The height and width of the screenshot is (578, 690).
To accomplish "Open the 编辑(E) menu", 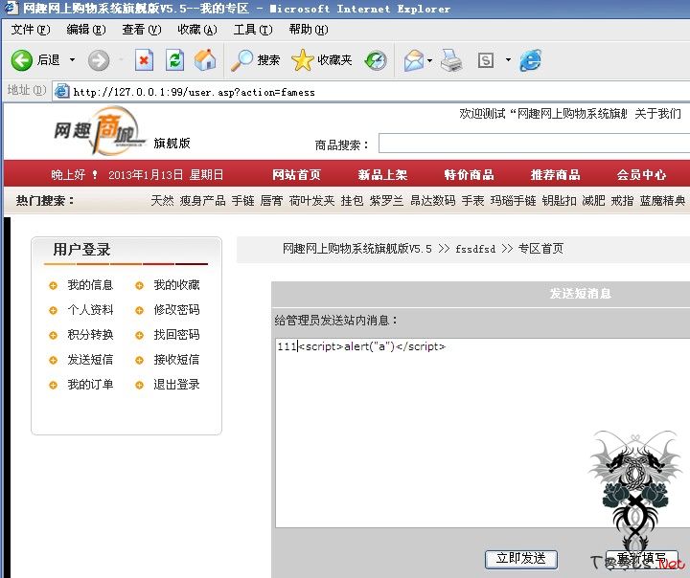I will pyautogui.click(x=86, y=30).
